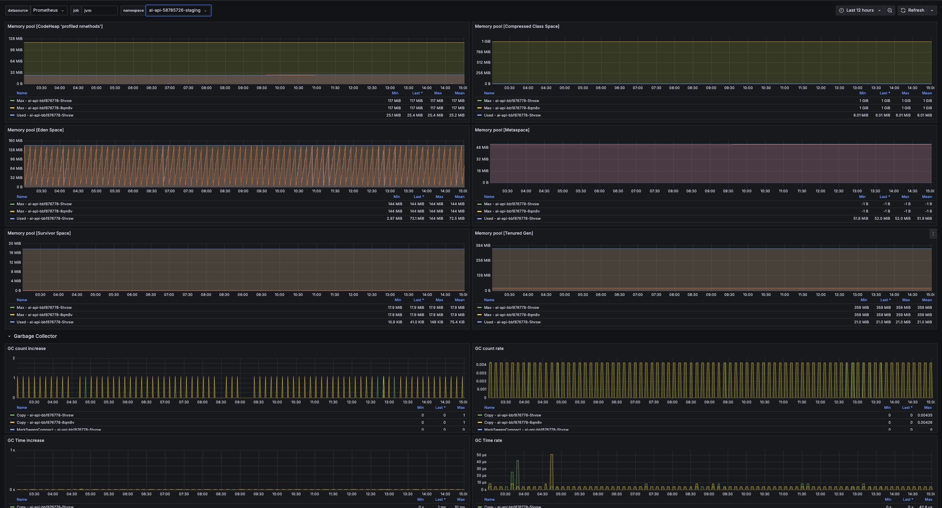
Task: Sort Eden Space legend by Last column
Action: pos(418,197)
